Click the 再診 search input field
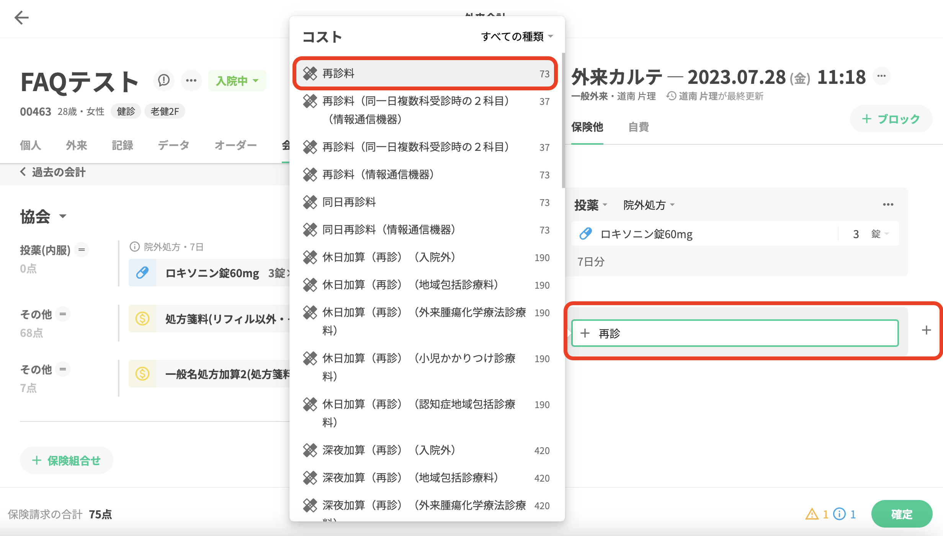 coord(734,333)
